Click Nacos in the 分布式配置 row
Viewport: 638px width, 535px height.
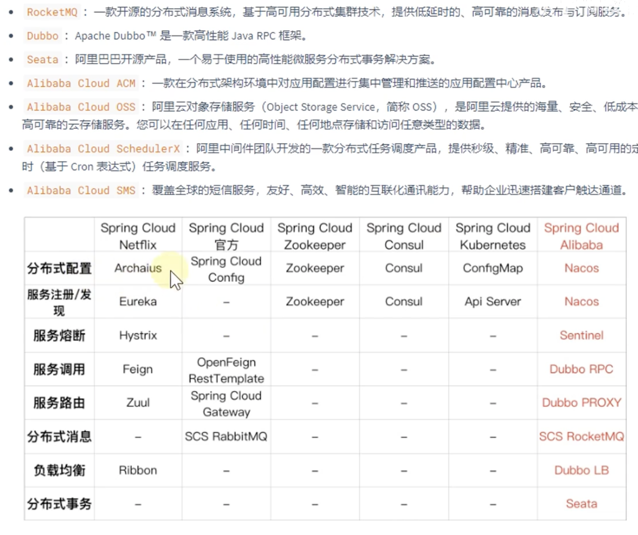pyautogui.click(x=581, y=268)
